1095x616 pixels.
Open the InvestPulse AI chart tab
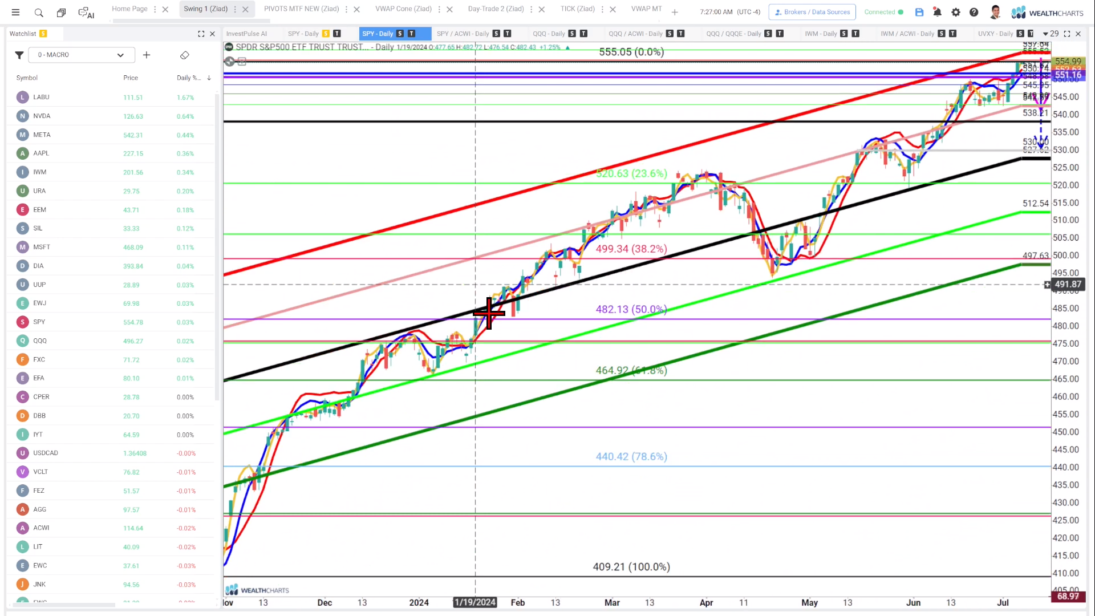point(246,34)
